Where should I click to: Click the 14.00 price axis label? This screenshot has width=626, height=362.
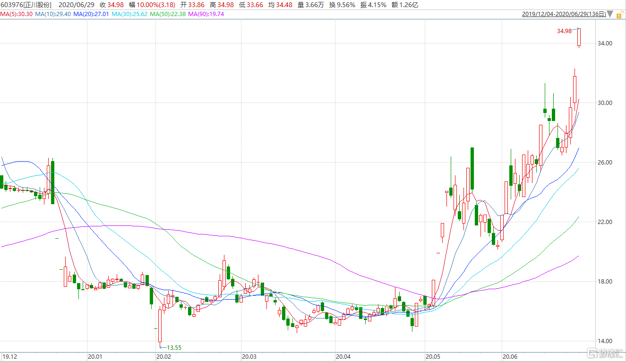pyautogui.click(x=605, y=341)
